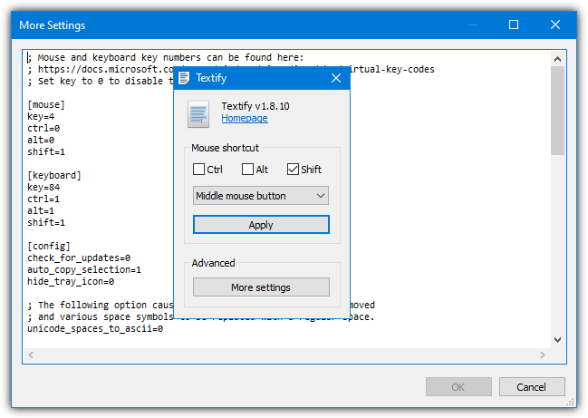Click the ctrl=0 line
The width and height of the screenshot is (588, 418).
(x=43, y=129)
